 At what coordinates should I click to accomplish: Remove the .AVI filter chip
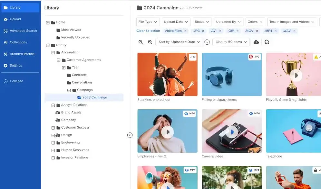[x=220, y=31]
